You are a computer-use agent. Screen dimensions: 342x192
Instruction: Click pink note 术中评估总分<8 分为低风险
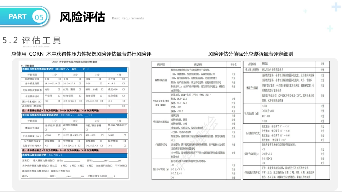[x=75, y=150]
